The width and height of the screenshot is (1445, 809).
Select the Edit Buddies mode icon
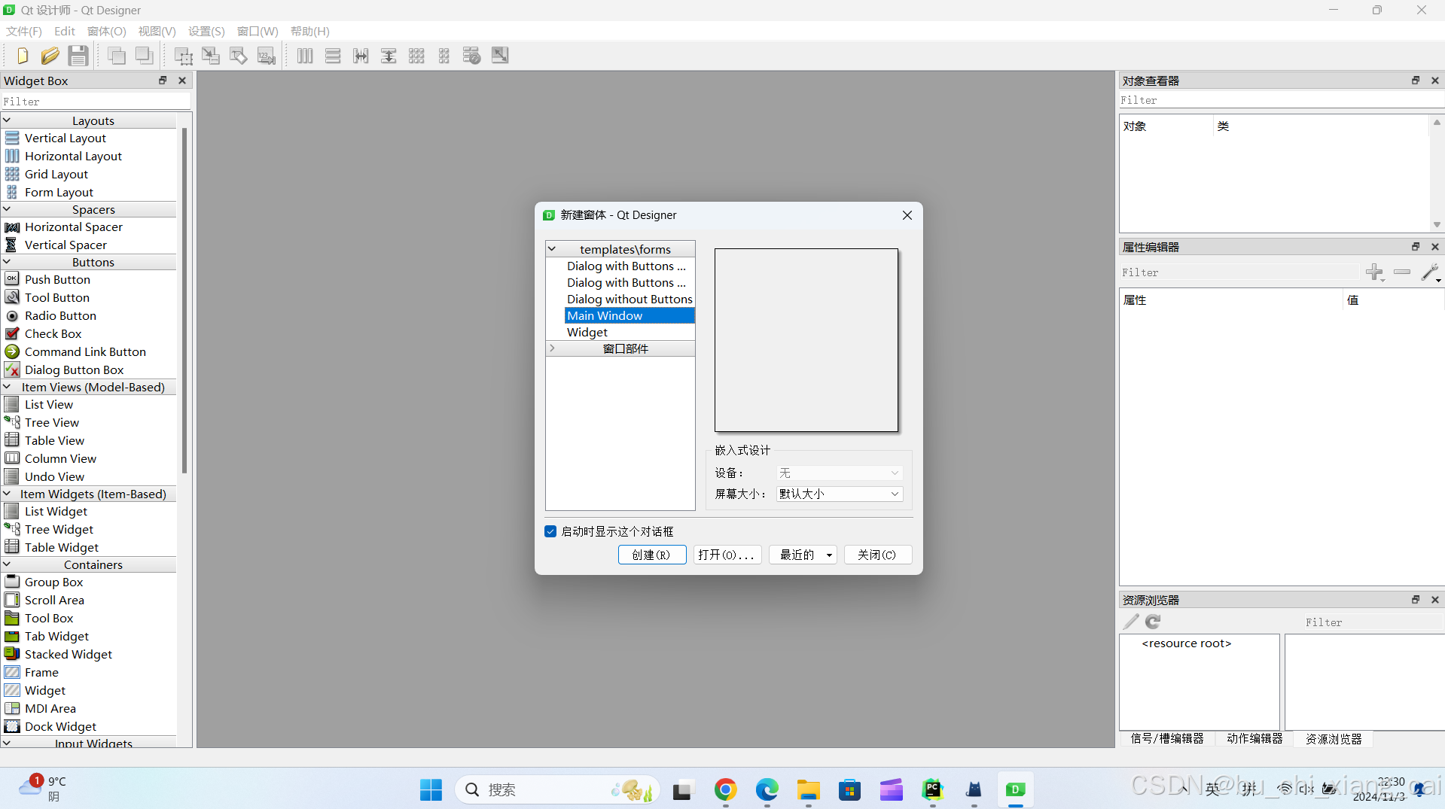point(239,56)
